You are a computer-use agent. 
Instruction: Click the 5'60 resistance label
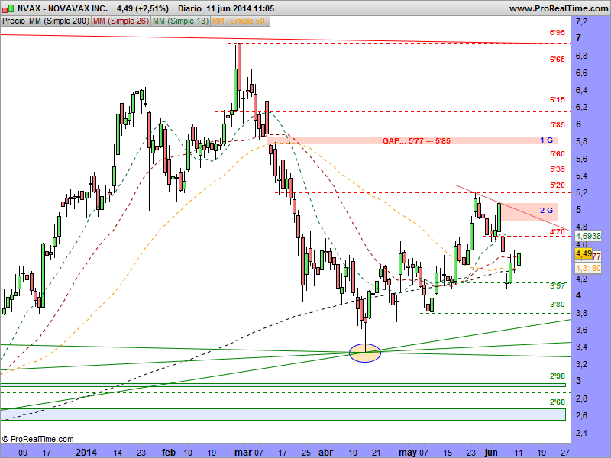pyautogui.click(x=558, y=154)
